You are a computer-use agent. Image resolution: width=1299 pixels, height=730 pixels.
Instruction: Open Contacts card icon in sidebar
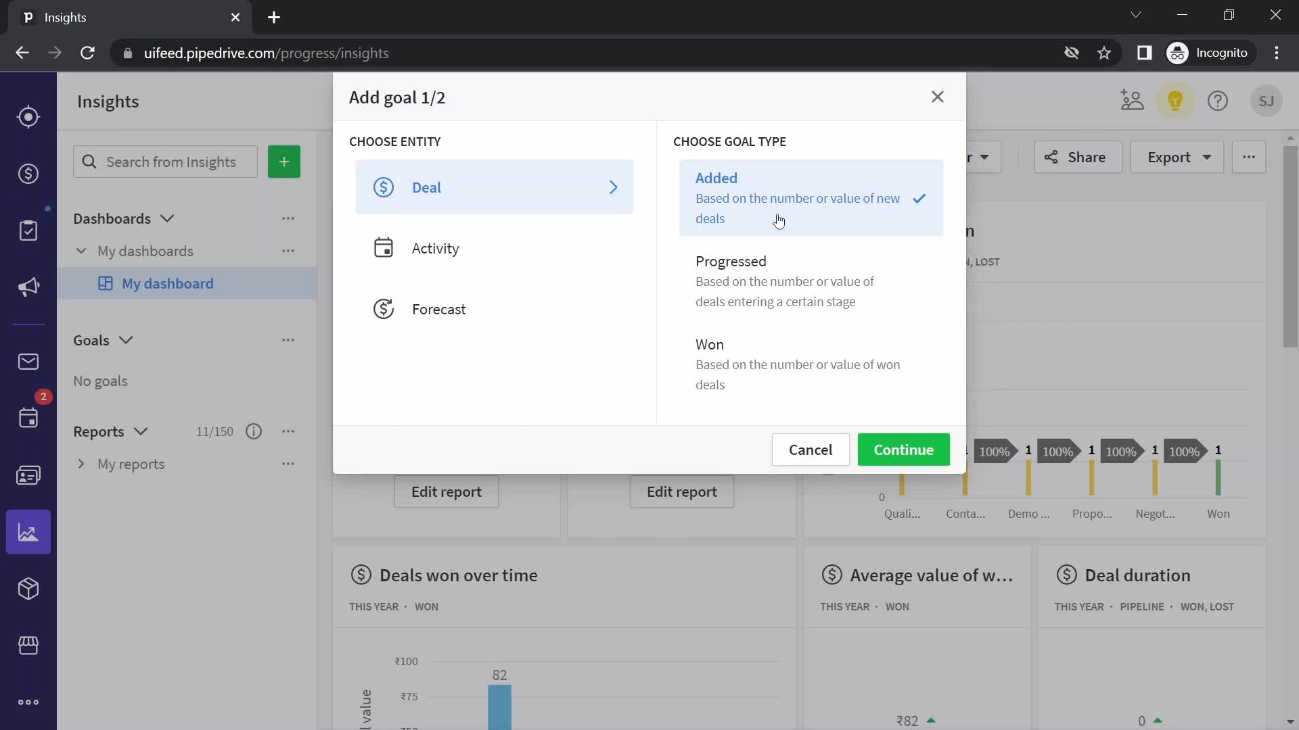tap(28, 475)
